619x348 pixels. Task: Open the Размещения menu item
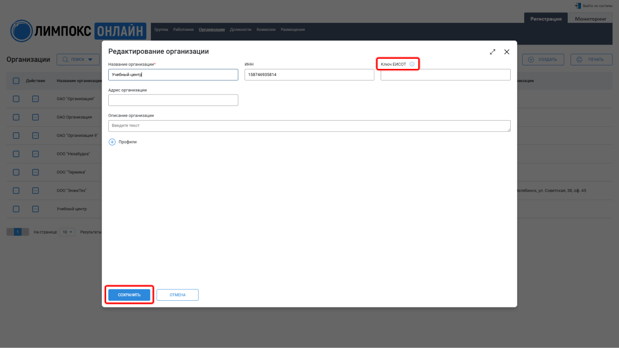[293, 30]
